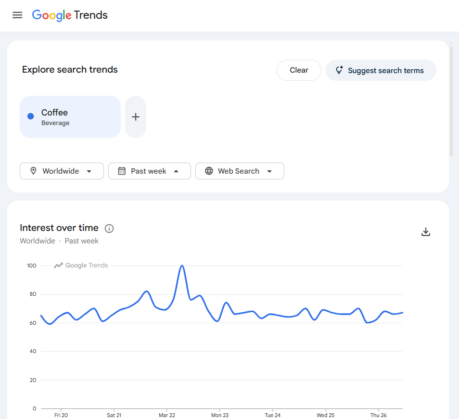Image resolution: width=459 pixels, height=419 pixels.
Task: Add another search term with the plus icon
Action: tap(135, 116)
